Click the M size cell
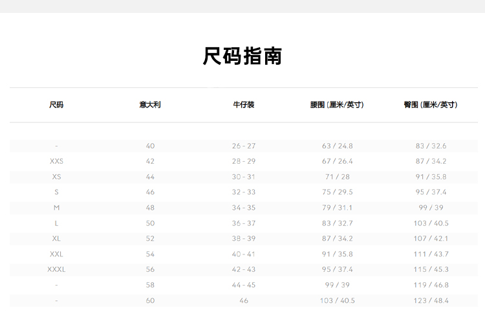 56,208
